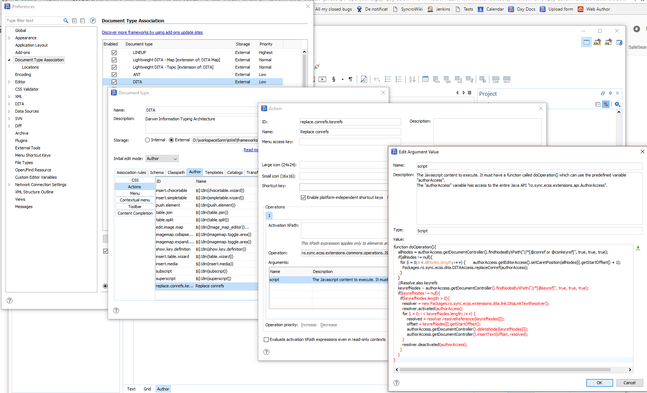Select the Internal storage radio button
Viewport: 647px width, 393px height.
[x=147, y=140]
